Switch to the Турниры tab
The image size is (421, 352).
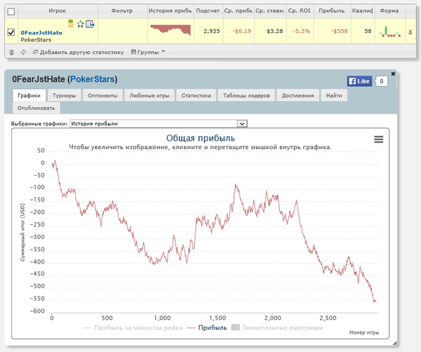[x=64, y=96]
